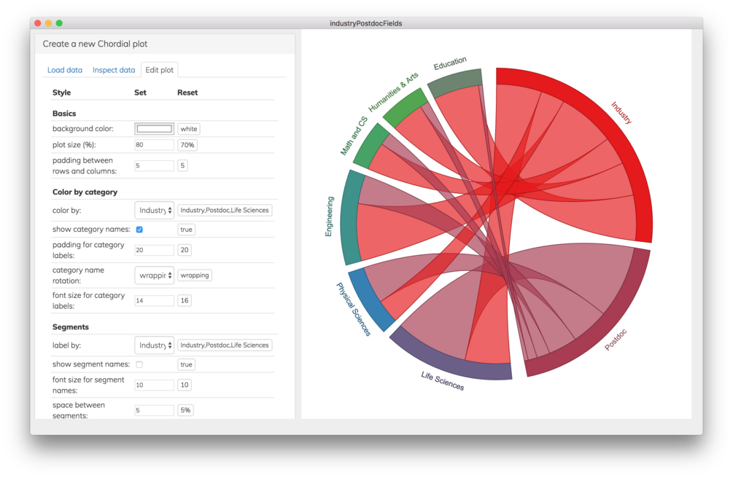Edit the plot size percentage field
Image resolution: width=733 pixels, height=478 pixels.
click(155, 145)
